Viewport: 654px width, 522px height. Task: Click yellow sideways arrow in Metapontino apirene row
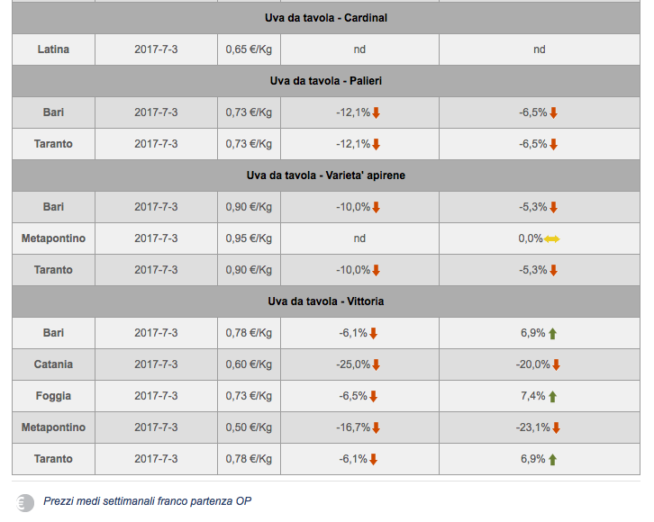[x=551, y=238]
